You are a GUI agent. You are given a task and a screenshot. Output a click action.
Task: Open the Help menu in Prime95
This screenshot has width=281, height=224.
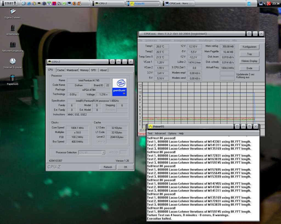tap(181, 133)
